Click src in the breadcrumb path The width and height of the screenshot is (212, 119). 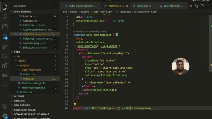coord(65,12)
